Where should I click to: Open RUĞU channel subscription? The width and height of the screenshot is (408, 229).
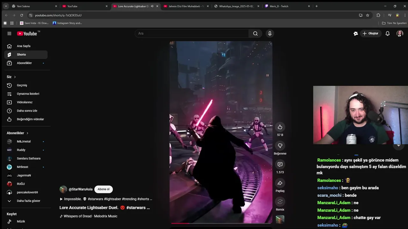click(x=26, y=184)
